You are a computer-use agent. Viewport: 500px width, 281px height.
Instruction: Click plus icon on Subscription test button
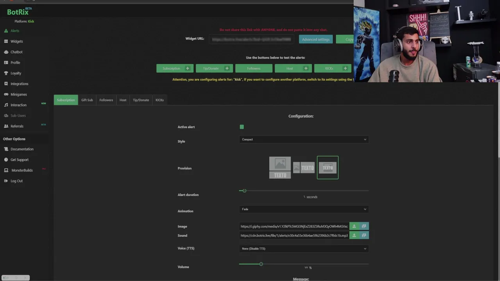pyautogui.click(x=187, y=68)
